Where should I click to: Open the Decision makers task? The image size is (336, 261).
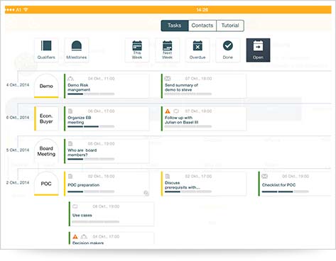point(112,238)
